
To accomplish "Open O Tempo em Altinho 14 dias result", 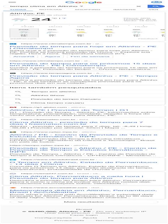I will click(x=83, y=163).
